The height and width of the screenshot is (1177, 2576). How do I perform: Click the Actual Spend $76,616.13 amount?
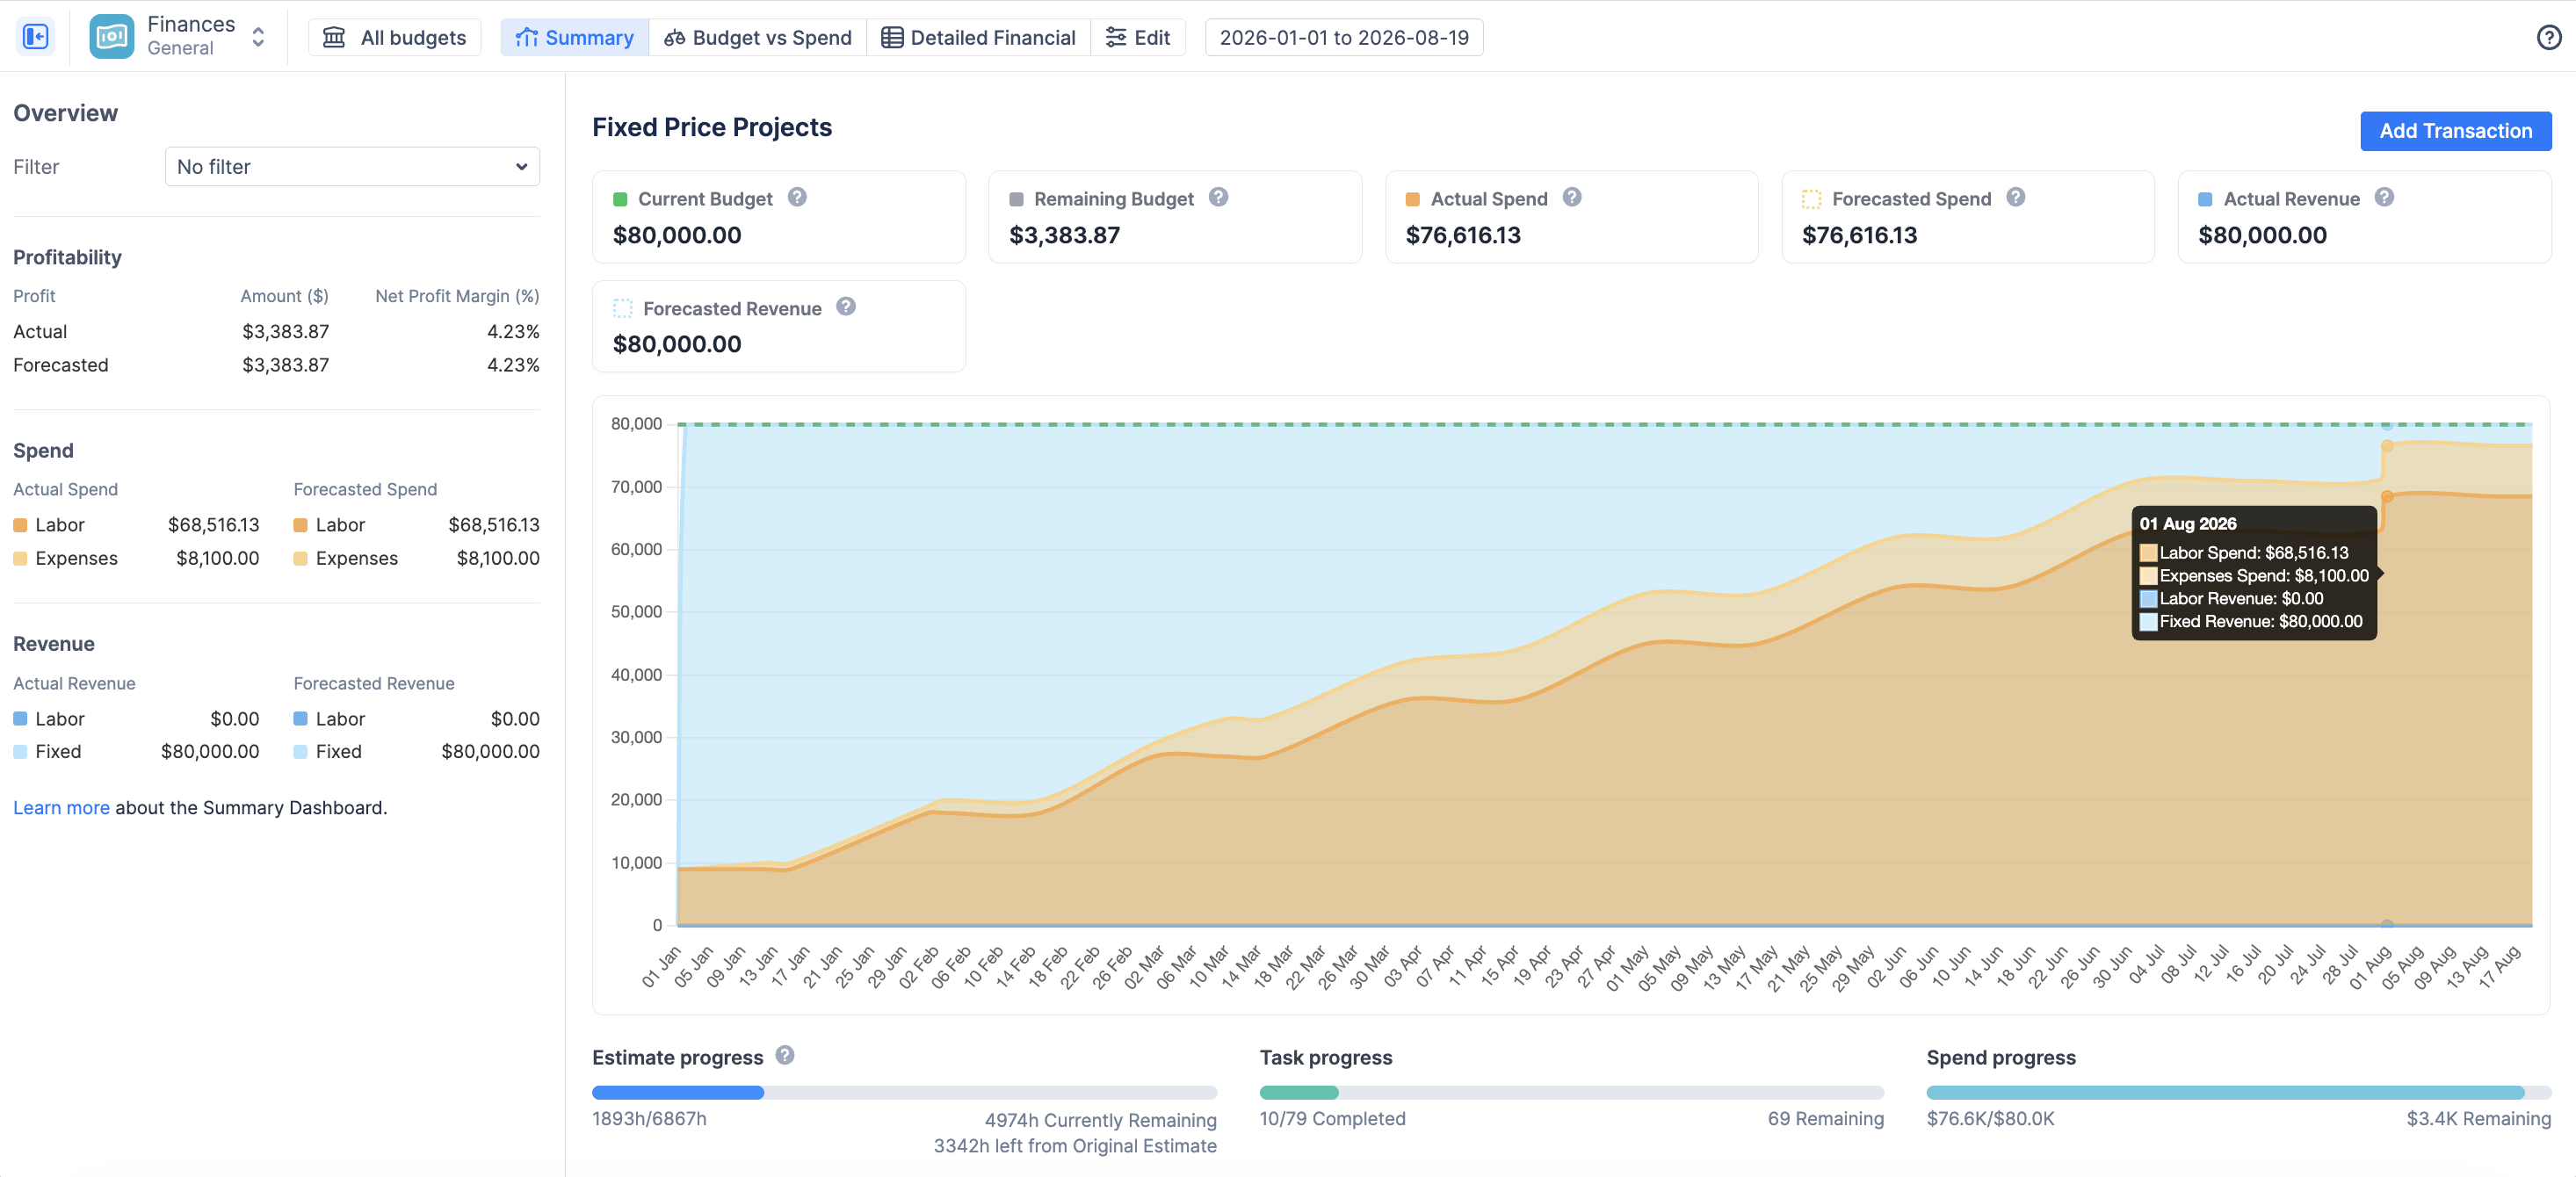tap(1462, 235)
